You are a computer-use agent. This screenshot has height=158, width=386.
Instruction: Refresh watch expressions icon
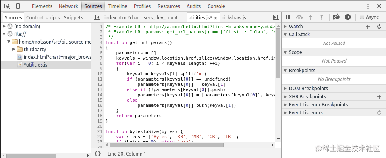coord(379,26)
